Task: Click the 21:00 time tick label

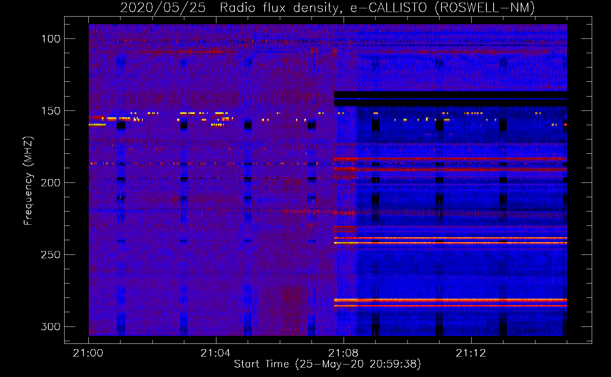Action: point(88,353)
